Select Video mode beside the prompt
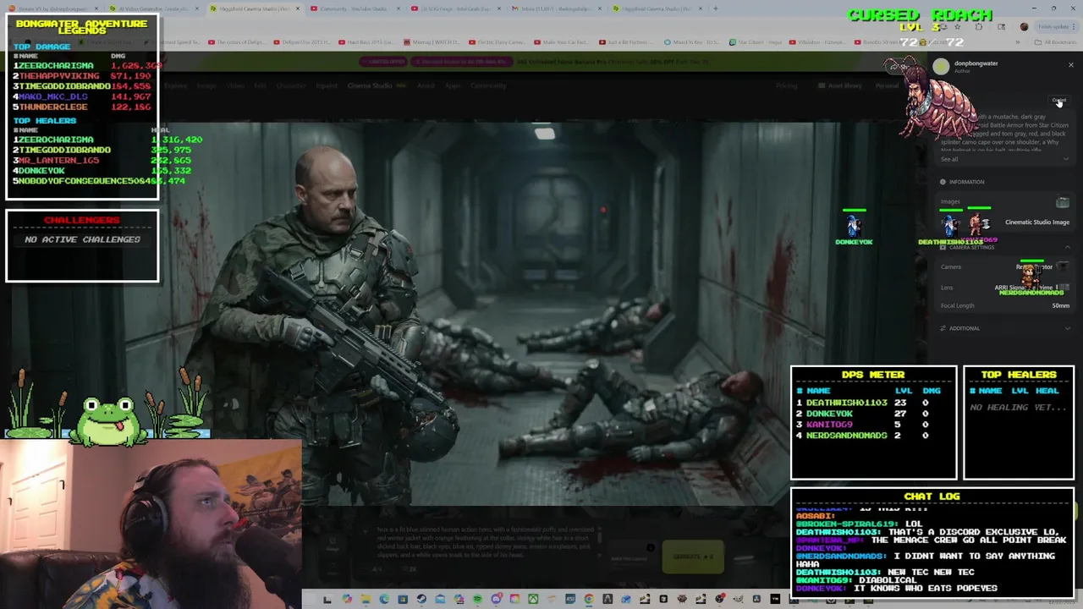This screenshot has width=1083, height=609. (333, 568)
